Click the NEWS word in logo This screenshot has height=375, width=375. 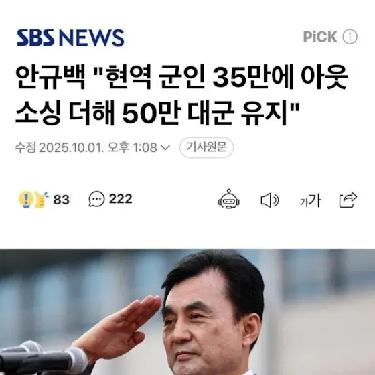(x=92, y=37)
